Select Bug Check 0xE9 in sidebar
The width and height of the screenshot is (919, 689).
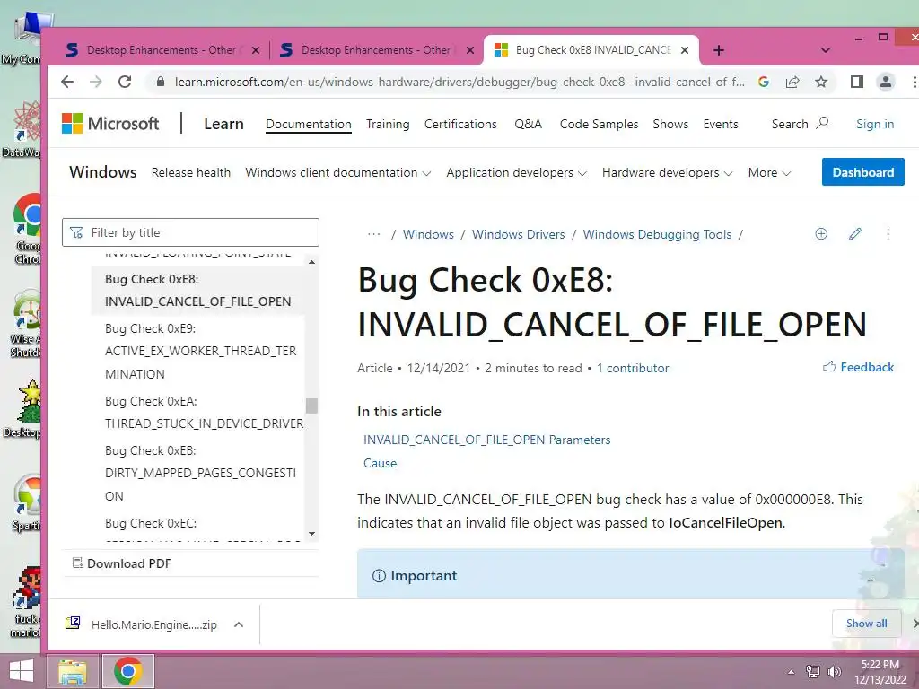coord(200,352)
